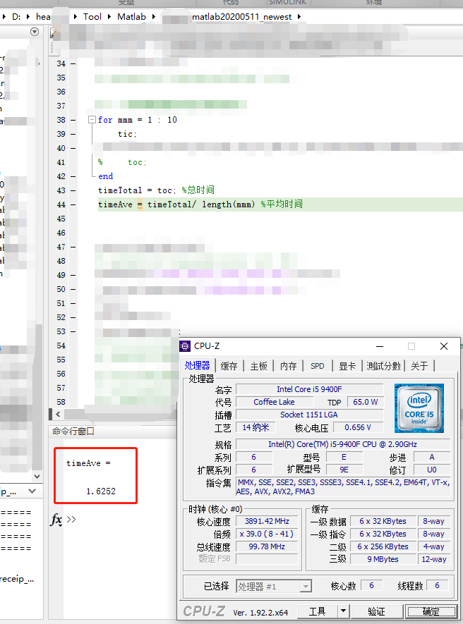Click the Matlab folder in the address path
The width and height of the screenshot is (463, 624).
click(131, 17)
